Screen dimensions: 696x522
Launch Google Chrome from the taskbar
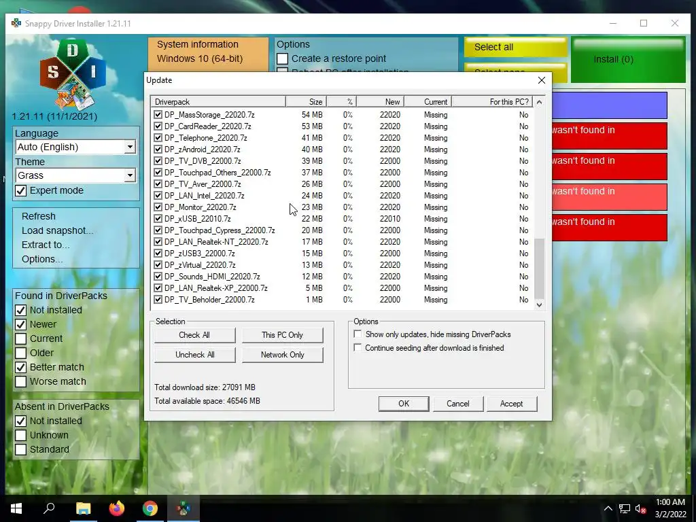click(150, 508)
